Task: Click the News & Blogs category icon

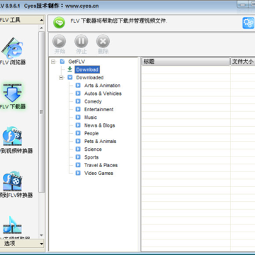Action: click(x=78, y=125)
